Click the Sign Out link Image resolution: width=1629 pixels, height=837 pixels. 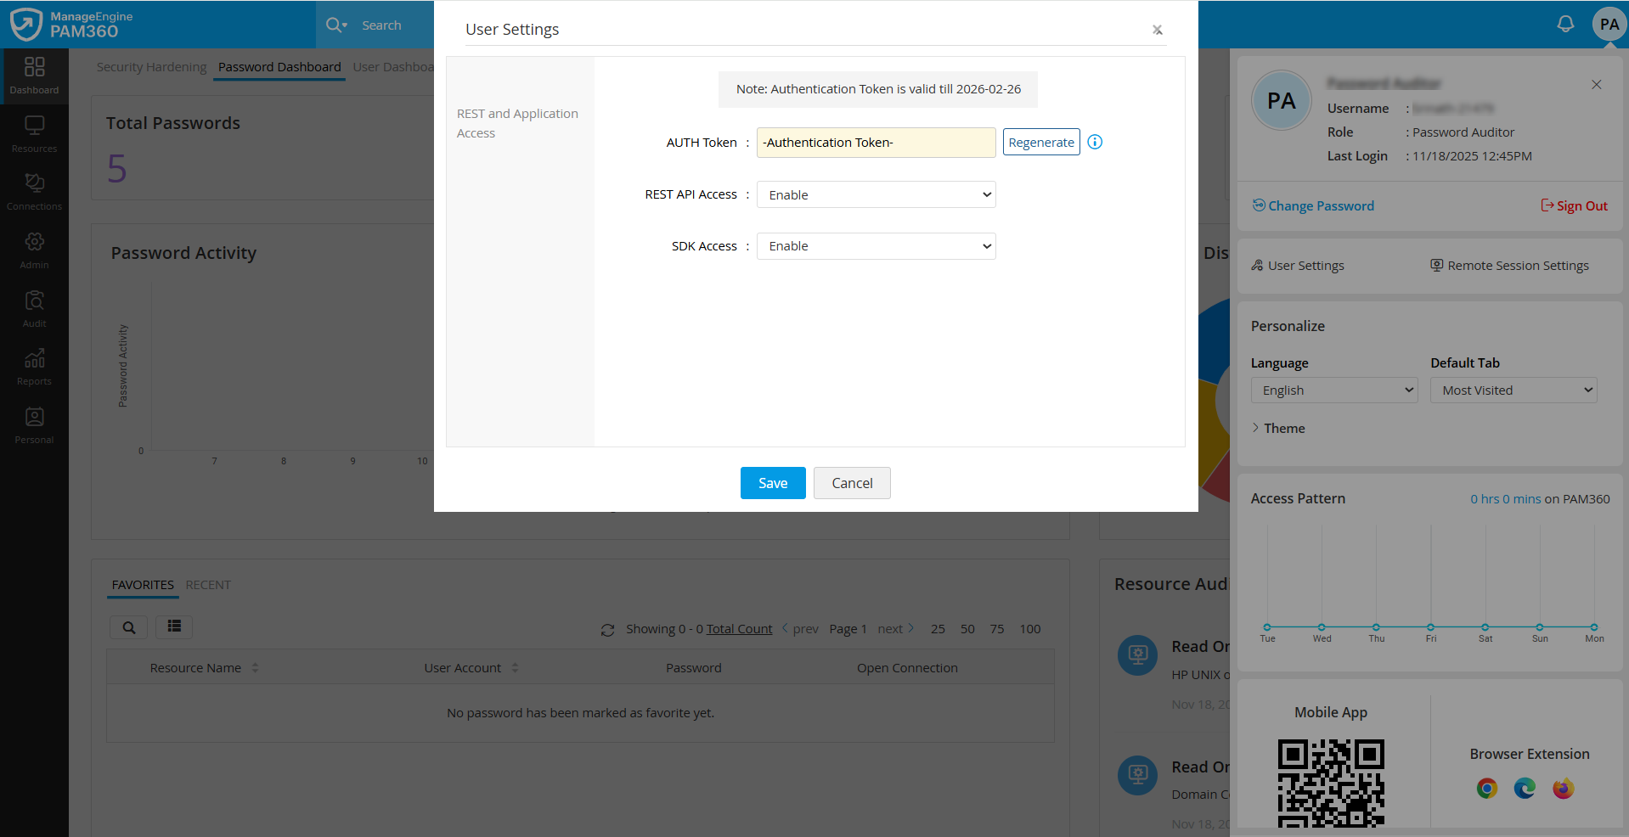[x=1574, y=205]
